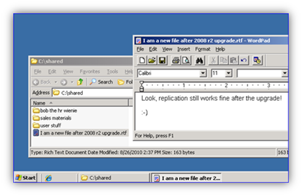Open the WordPad Format menu

tap(202, 49)
